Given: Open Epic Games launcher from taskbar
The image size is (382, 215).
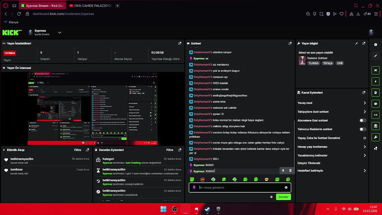Looking at the screenshot, I should click(218, 209).
